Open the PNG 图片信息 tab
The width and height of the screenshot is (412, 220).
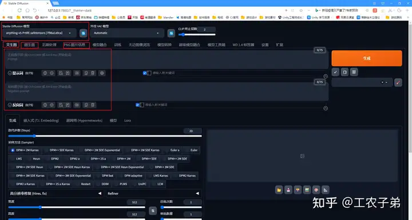(x=74, y=45)
